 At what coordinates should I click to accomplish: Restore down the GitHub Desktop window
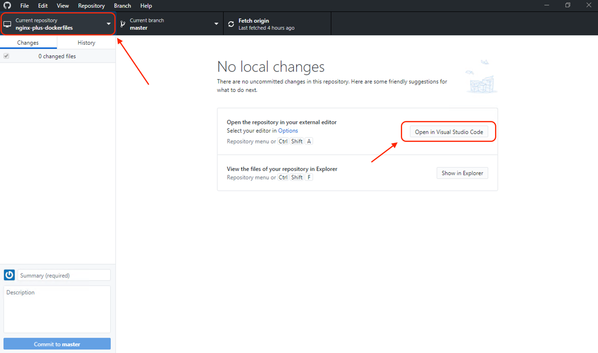567,5
